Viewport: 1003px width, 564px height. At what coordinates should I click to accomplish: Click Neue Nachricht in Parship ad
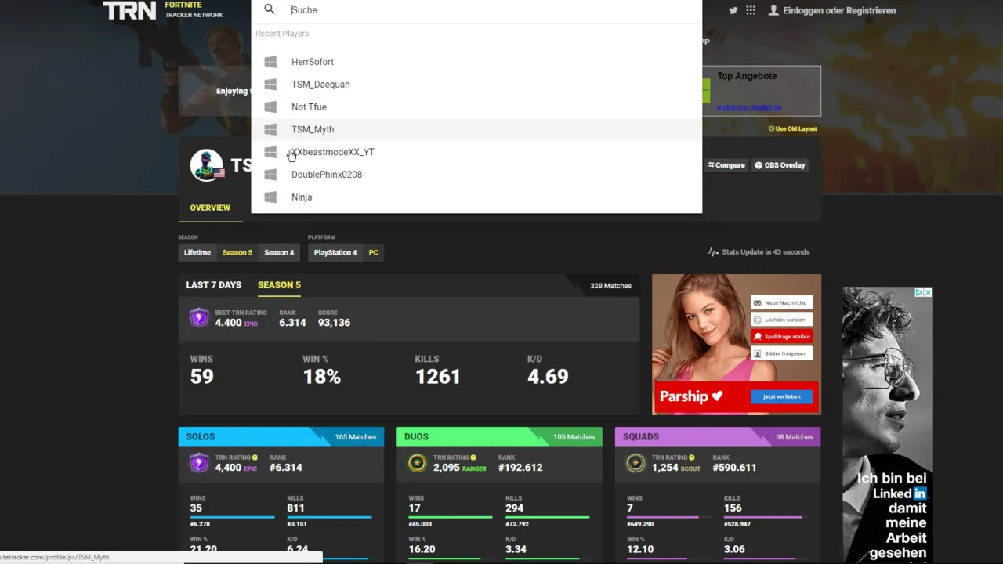coord(781,302)
